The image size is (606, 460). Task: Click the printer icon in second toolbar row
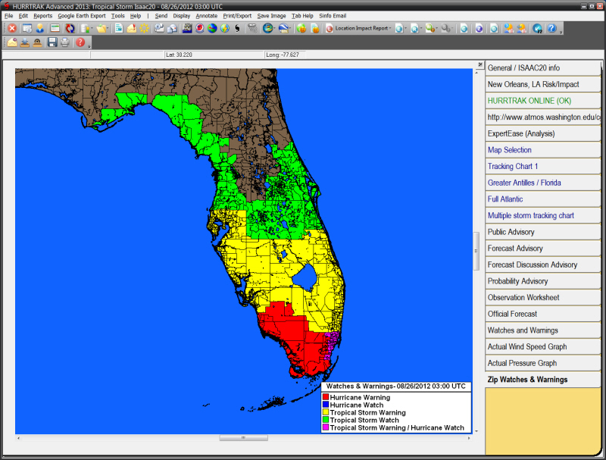pos(64,42)
